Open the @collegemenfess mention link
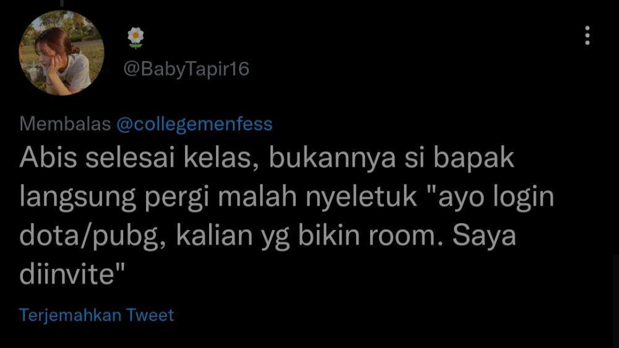The image size is (619, 348). pyautogui.click(x=194, y=124)
